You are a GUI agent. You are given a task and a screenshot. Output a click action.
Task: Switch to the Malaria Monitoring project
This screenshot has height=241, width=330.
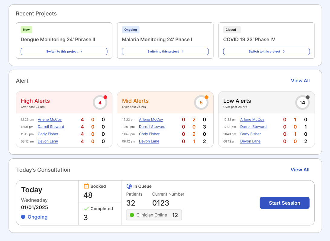click(165, 51)
